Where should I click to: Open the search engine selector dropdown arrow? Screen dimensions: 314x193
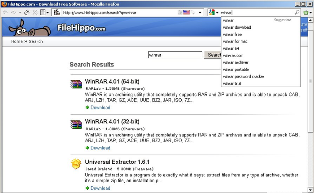pos(217,13)
